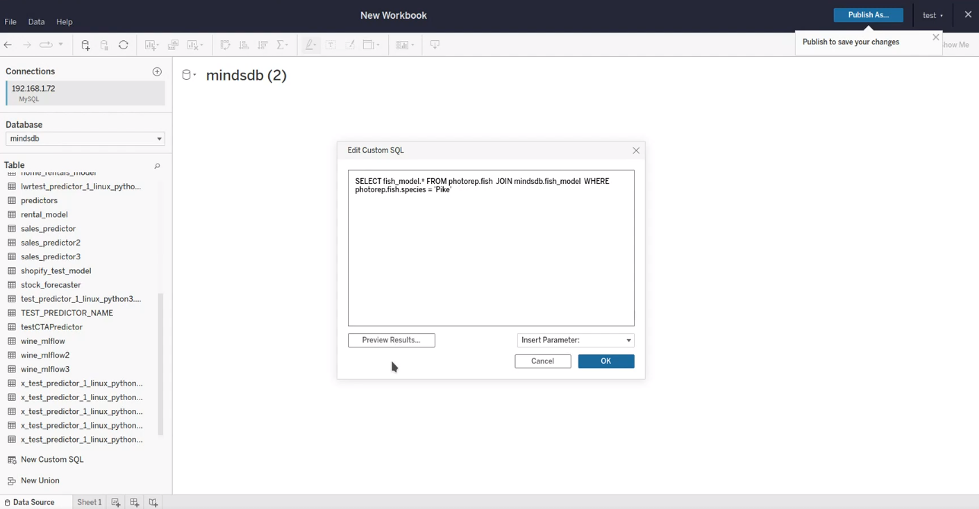Screen dimensions: 979x509
Task: Click the Swap Rows and Columns icon
Action: pos(225,45)
